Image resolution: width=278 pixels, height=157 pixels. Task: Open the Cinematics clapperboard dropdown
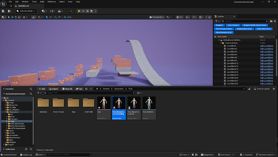tap(60, 11)
